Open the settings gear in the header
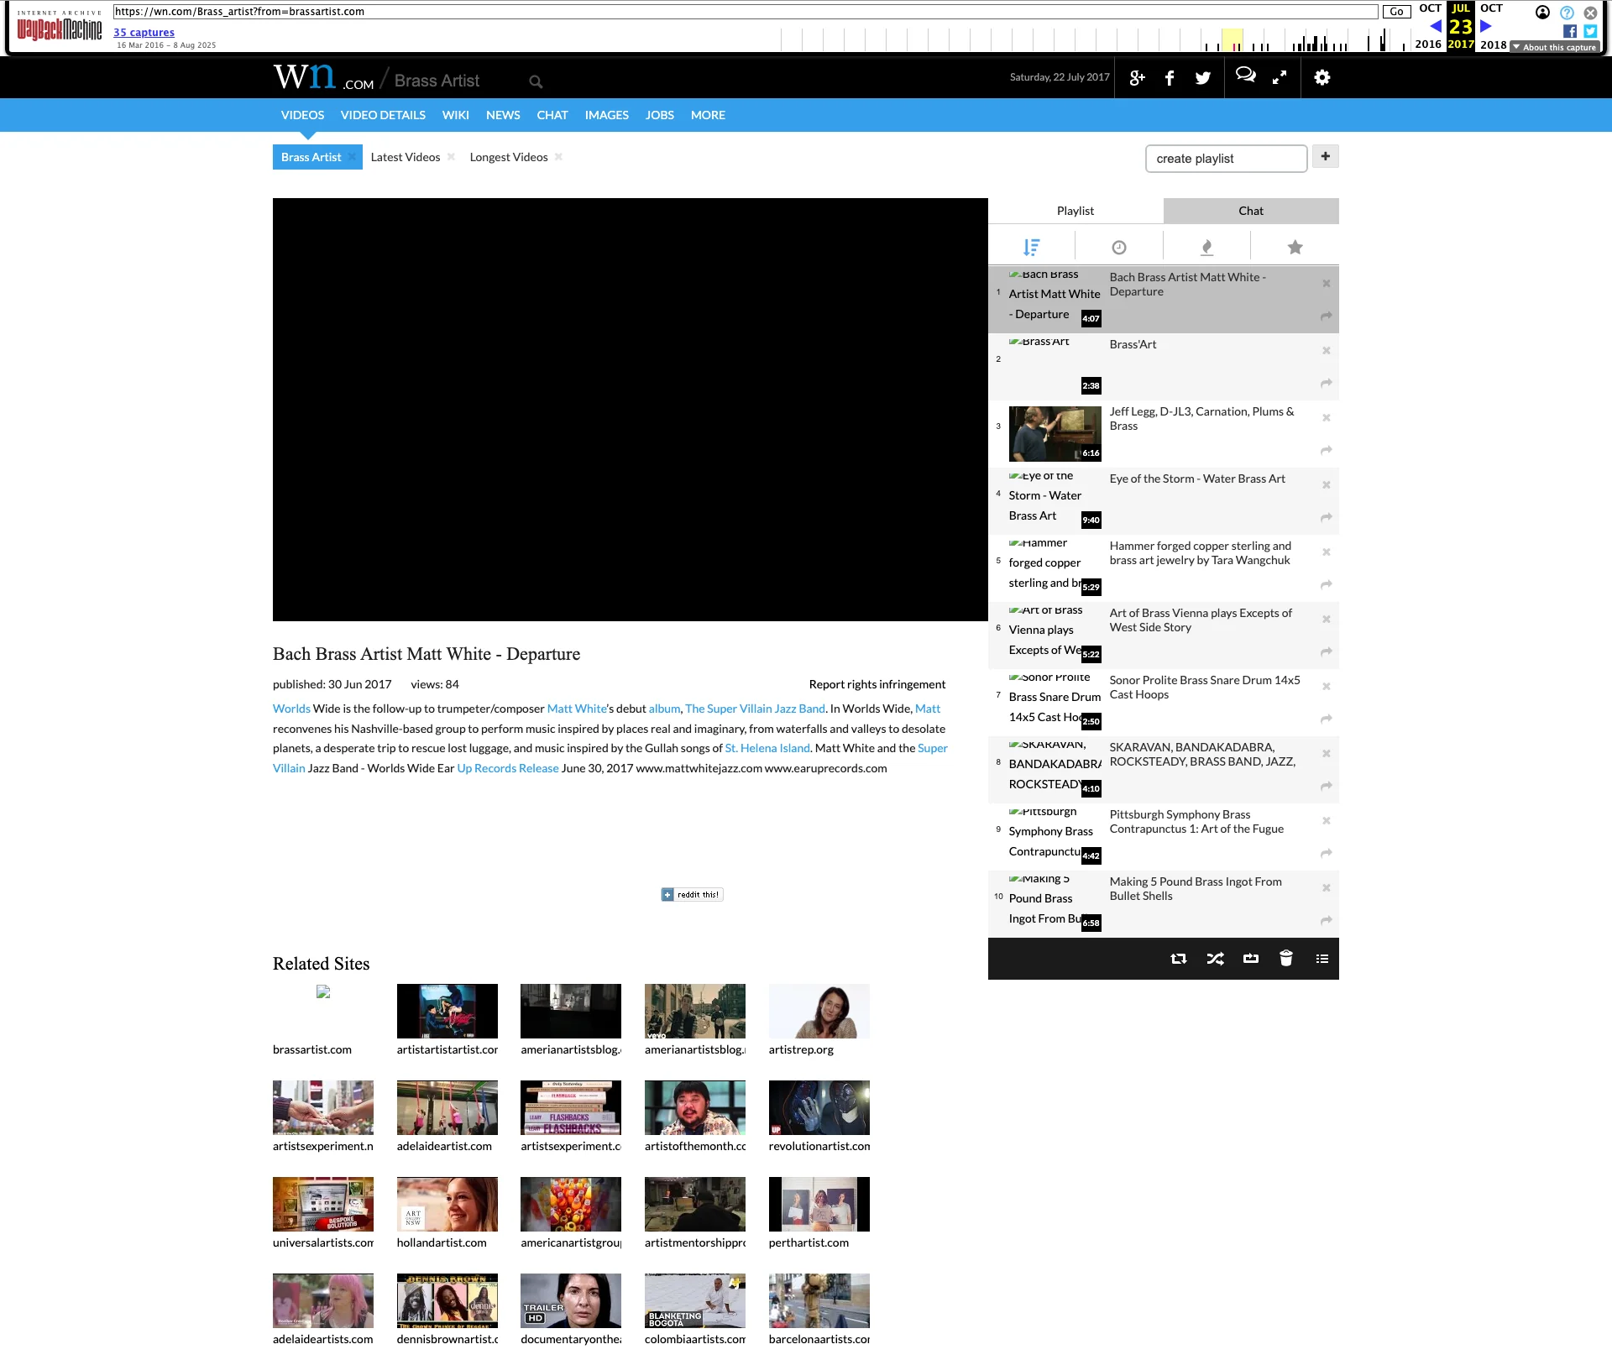1612x1360 pixels. click(x=1321, y=77)
